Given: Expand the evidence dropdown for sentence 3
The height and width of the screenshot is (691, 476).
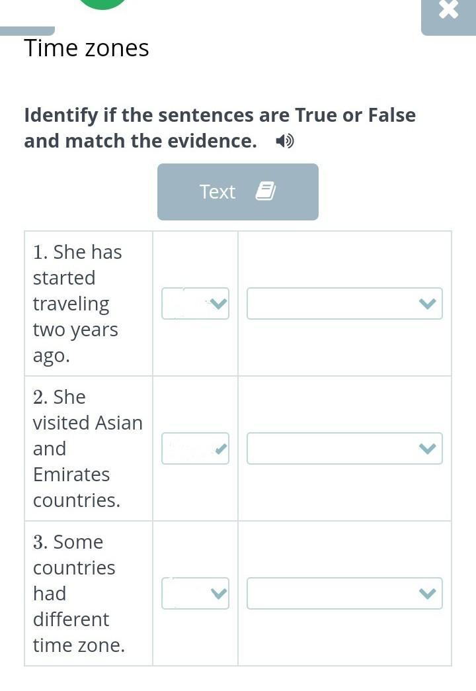Looking at the screenshot, I should 344,594.
